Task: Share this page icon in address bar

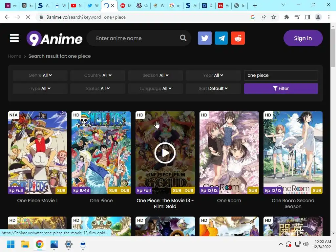Action: [263, 17]
